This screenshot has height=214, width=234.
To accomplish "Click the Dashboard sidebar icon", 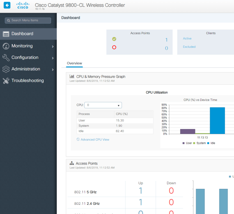I will pyautogui.click(x=6, y=34).
